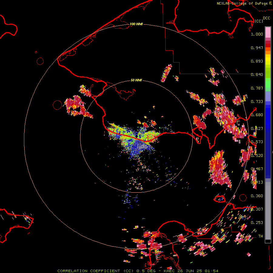Click the 0.733 scale value
Screen dimensions: 273x273
tap(257, 102)
